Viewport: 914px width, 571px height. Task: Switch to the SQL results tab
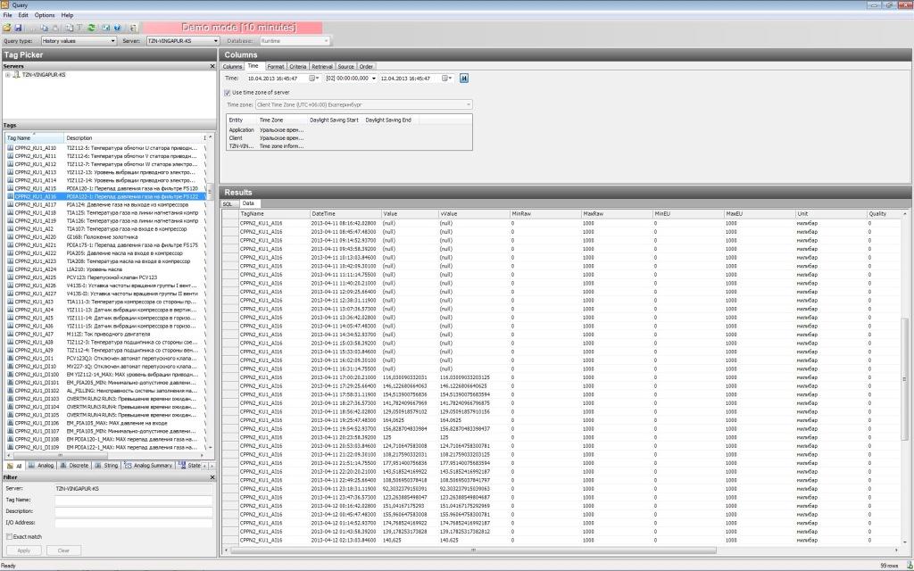228,203
